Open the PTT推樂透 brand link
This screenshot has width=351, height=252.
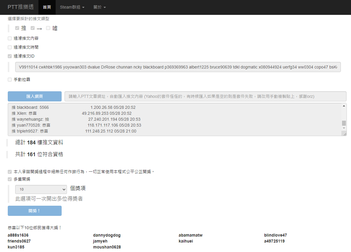click(x=21, y=7)
